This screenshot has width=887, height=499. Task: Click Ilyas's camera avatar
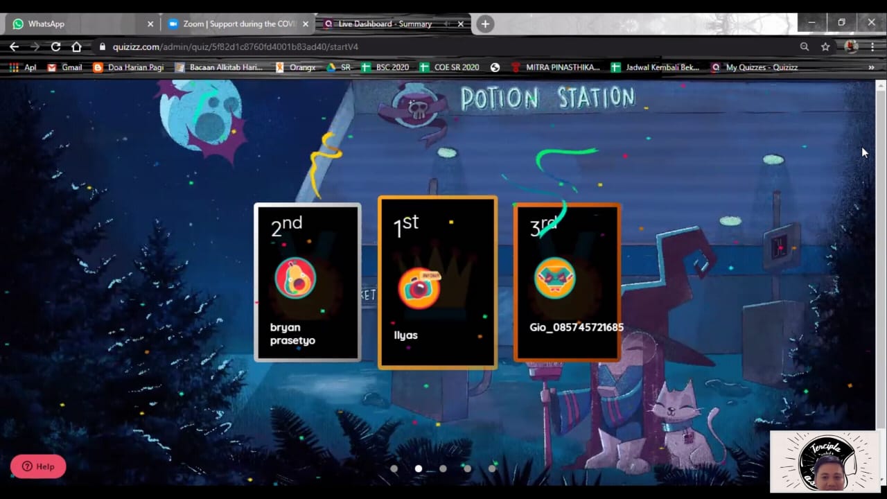pyautogui.click(x=419, y=288)
